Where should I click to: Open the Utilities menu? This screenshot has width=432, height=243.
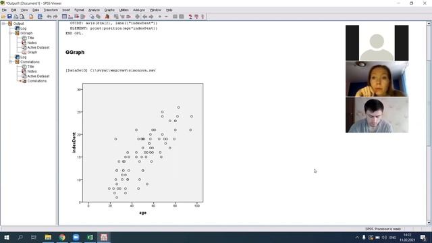(x=124, y=10)
